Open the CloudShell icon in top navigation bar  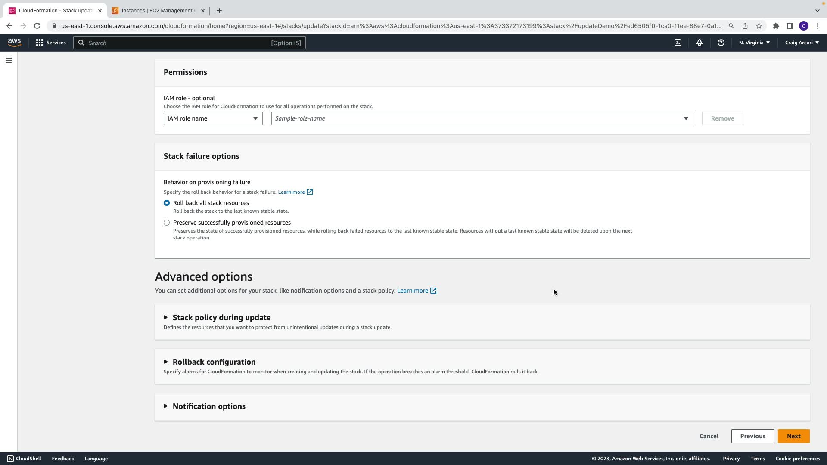678,43
